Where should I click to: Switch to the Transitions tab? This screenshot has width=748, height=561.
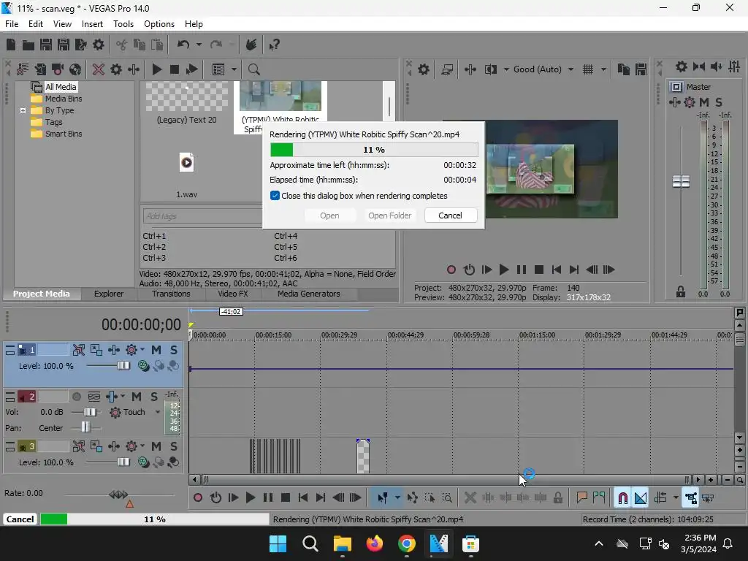[x=171, y=294]
